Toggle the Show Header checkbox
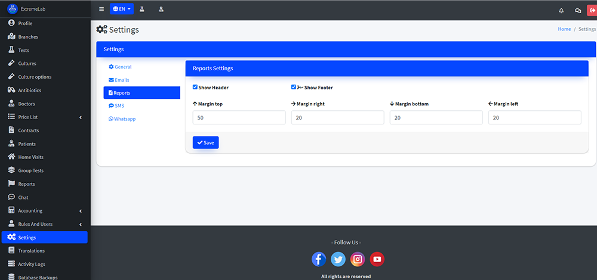597x280 pixels. pos(195,87)
